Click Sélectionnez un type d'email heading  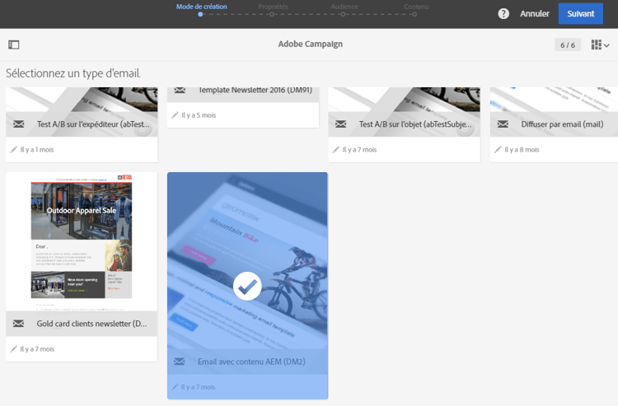coord(73,73)
